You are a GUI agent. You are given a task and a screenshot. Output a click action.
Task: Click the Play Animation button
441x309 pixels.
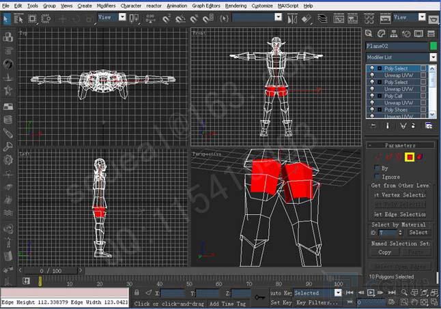(371, 293)
